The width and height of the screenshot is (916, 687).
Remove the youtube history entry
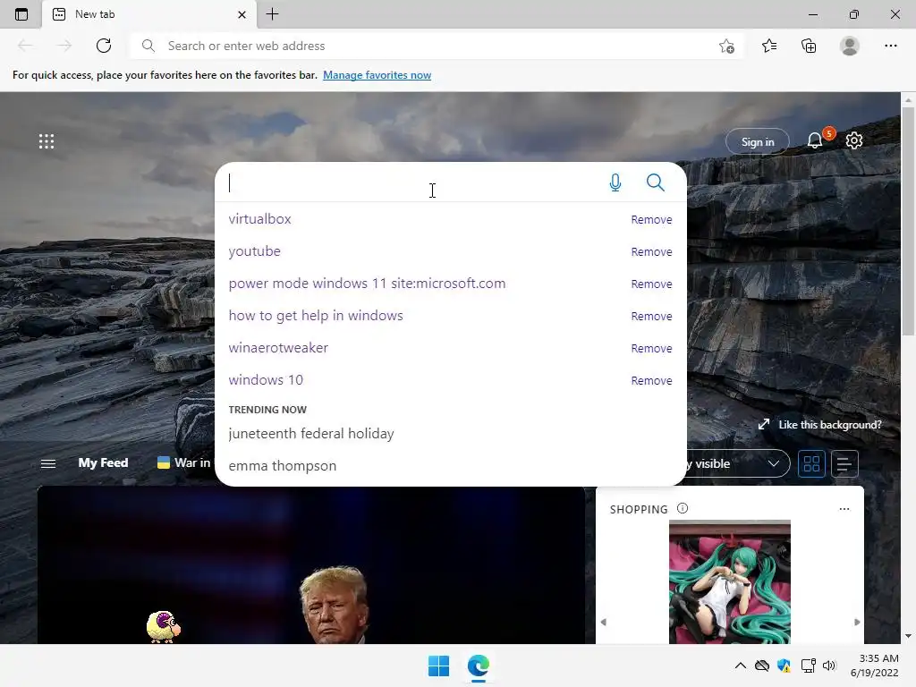(x=651, y=251)
